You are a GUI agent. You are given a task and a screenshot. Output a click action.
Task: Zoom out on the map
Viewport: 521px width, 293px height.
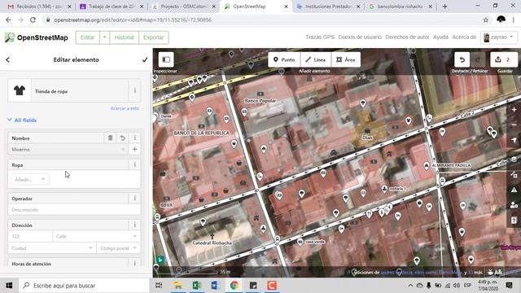pyautogui.click(x=514, y=125)
